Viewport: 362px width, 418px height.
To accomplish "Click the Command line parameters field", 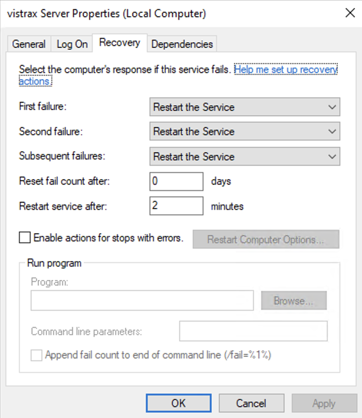I will [253, 331].
